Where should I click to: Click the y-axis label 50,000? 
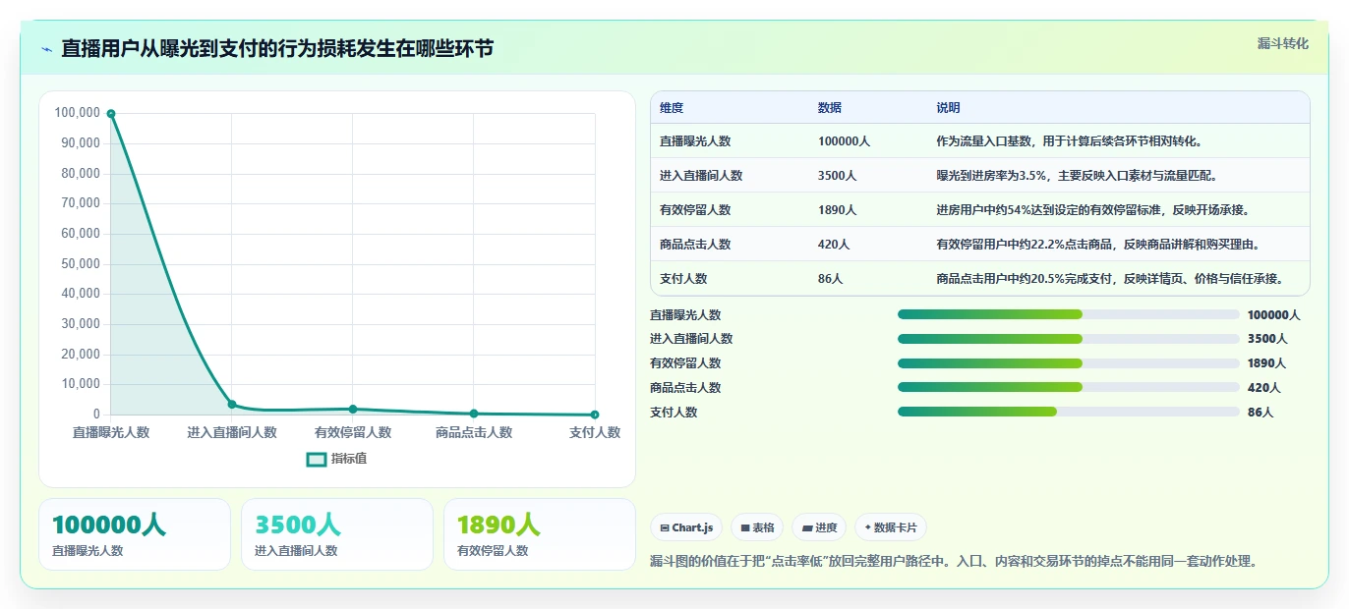point(81,263)
